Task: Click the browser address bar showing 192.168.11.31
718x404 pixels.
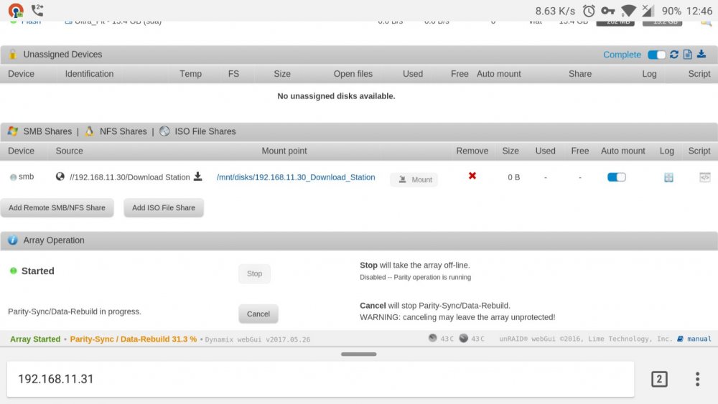Action: click(x=320, y=379)
